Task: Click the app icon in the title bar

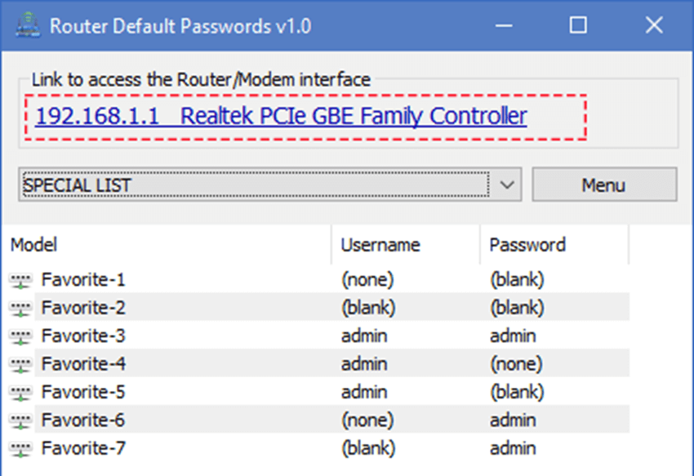Action: [28, 24]
